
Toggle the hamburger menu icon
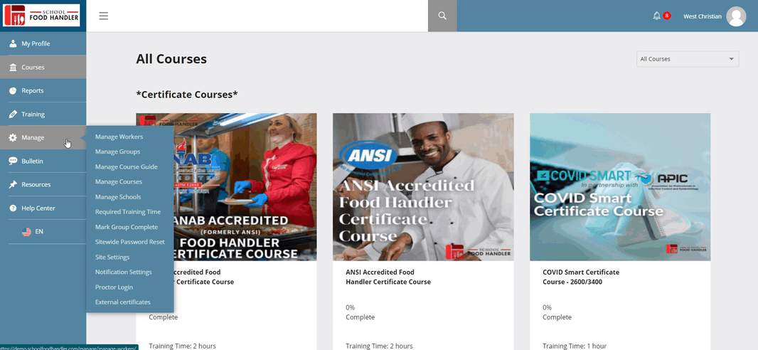tap(103, 16)
